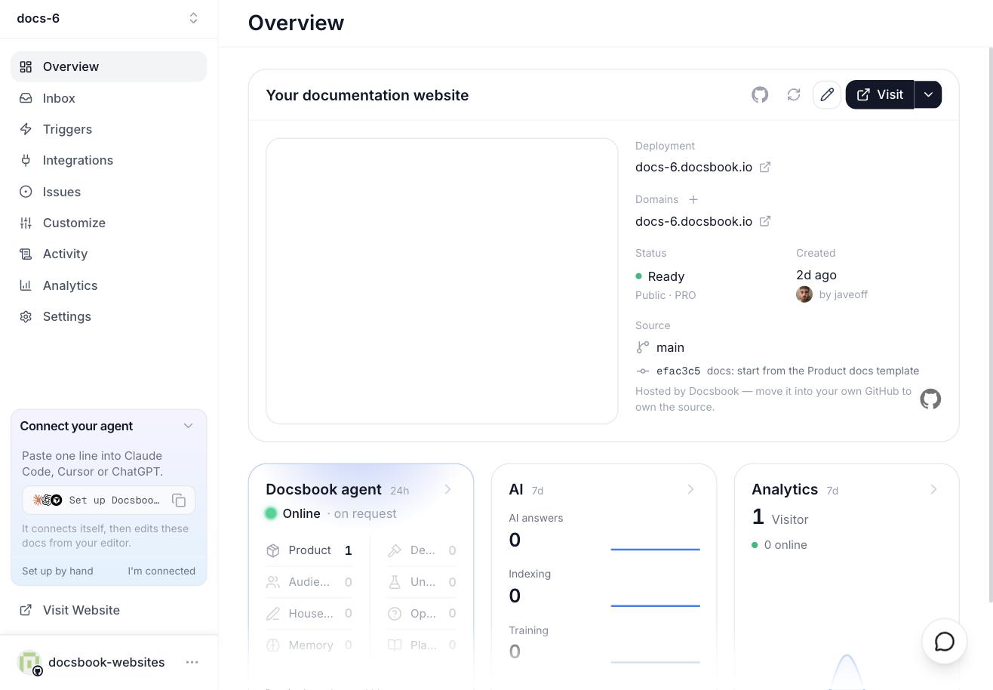
Task: Click the Memory row in agent card
Action: coord(309,645)
